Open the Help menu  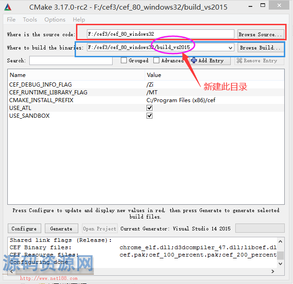pos(79,20)
